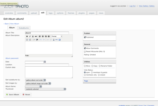This screenshot has width=158, height=106.
Task: Indent the text
Action: click(37, 40)
